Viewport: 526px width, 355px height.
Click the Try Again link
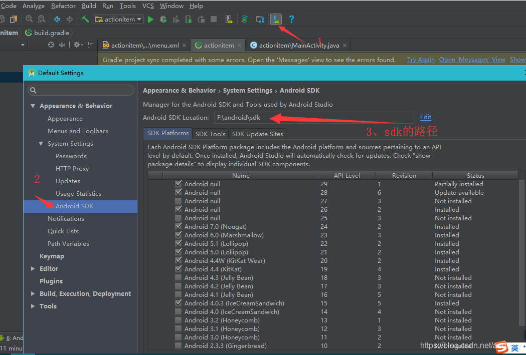(x=421, y=60)
